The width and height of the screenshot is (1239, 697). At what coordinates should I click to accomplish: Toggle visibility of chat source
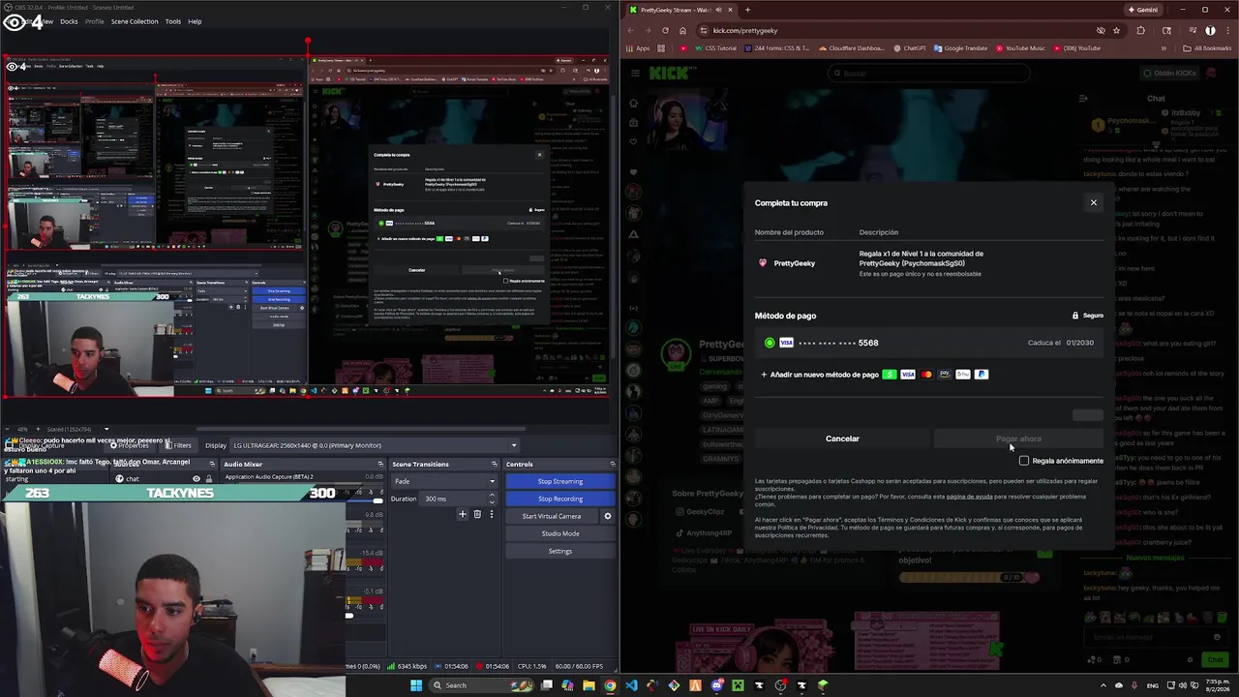[196, 479]
